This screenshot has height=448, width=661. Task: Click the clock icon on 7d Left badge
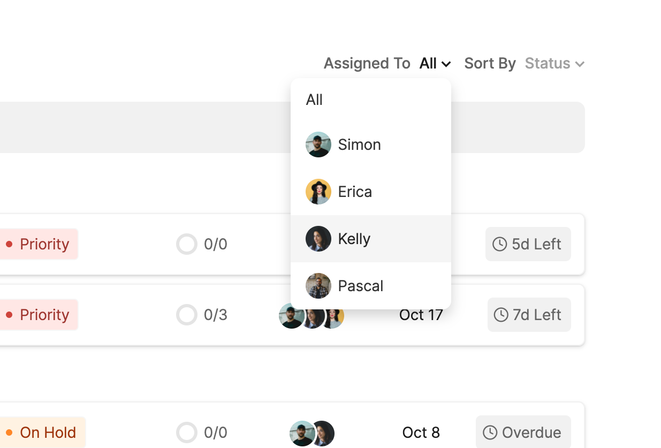pyautogui.click(x=501, y=315)
